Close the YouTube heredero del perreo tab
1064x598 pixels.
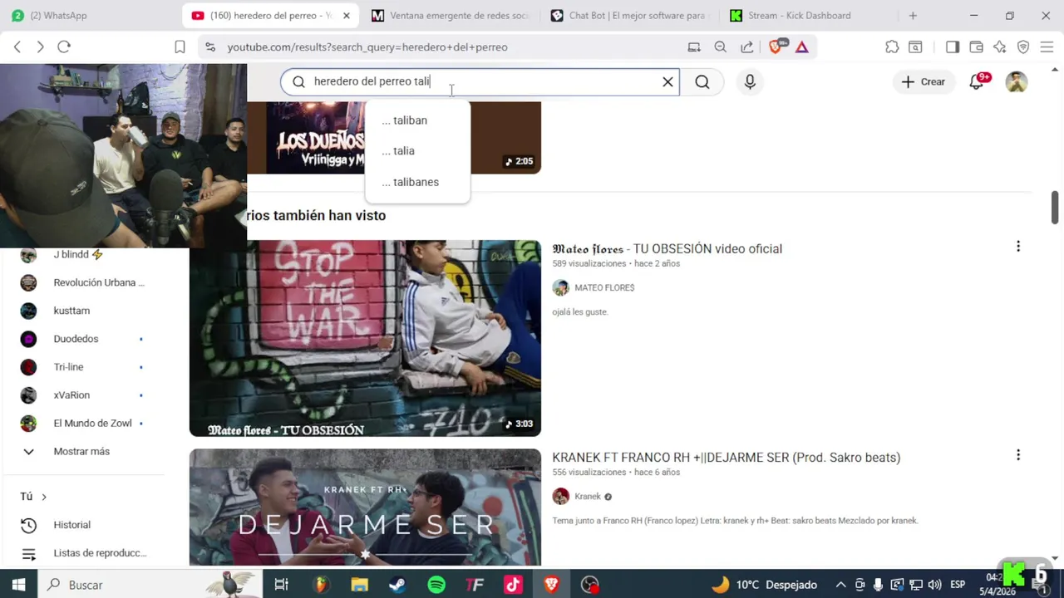[x=347, y=16]
